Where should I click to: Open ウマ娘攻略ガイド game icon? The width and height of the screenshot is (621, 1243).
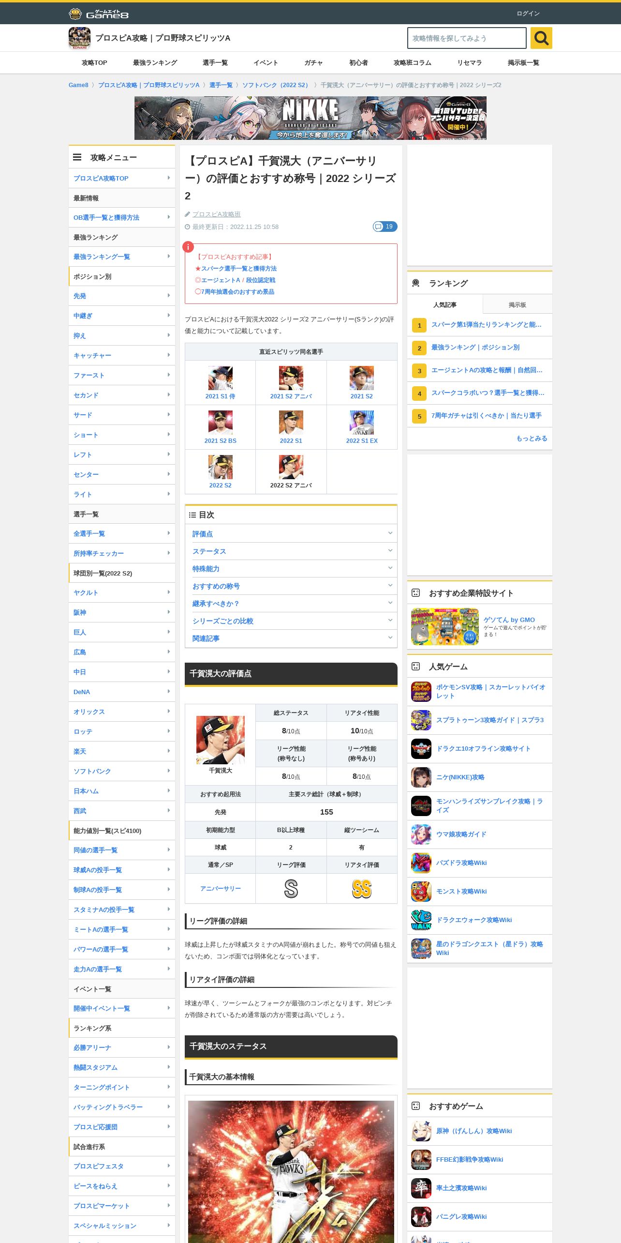421,834
